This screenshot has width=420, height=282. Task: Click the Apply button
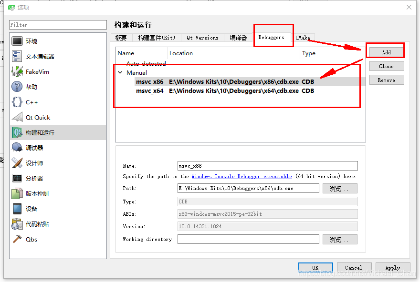pyautogui.click(x=393, y=268)
